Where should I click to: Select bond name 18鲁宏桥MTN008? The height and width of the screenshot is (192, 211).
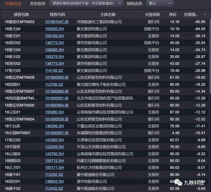point(19,77)
